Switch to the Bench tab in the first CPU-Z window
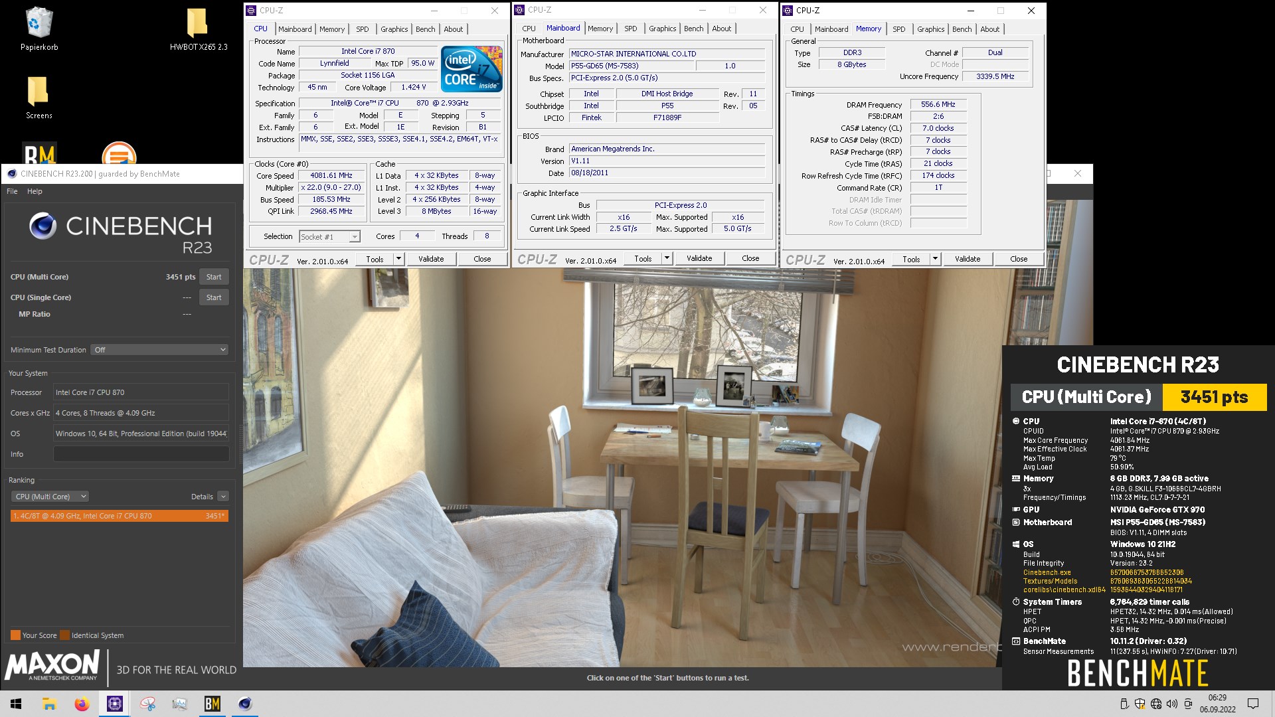Screen dimensions: 1275x717 pyautogui.click(x=426, y=29)
